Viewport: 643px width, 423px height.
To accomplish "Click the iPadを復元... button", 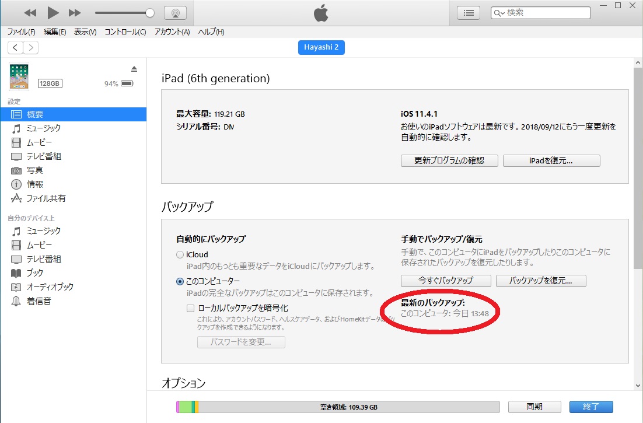I will [x=551, y=160].
